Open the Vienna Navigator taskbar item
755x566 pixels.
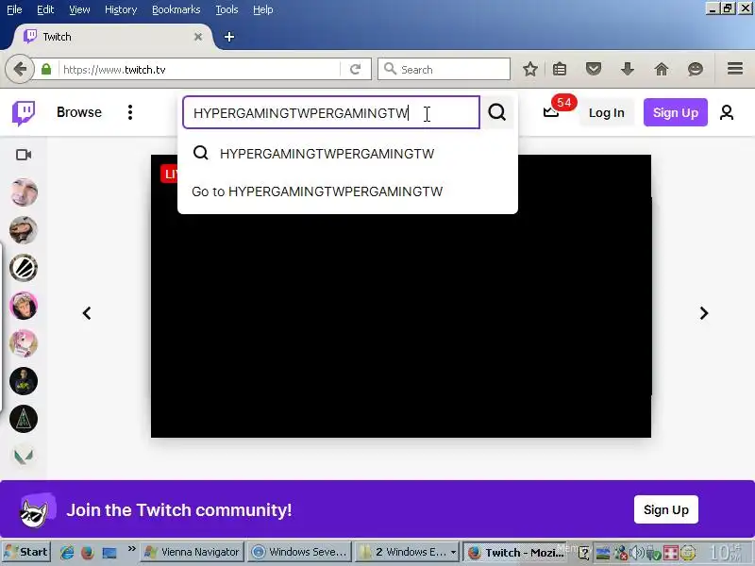pyautogui.click(x=193, y=552)
